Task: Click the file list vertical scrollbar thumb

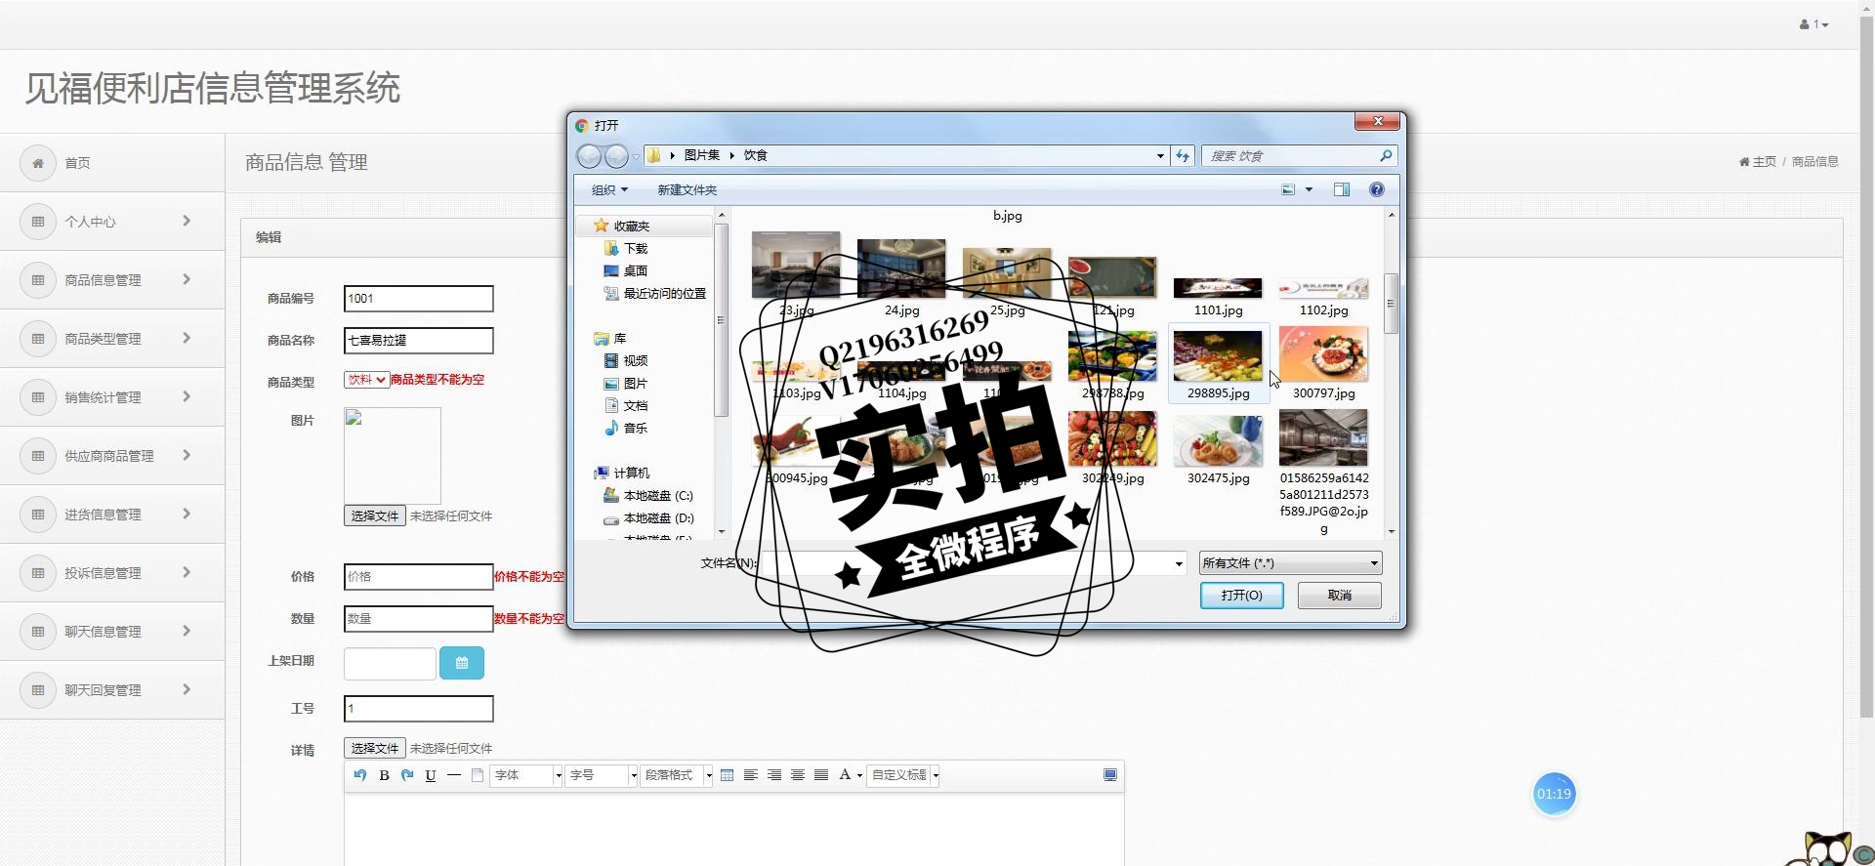Action: point(1391,304)
